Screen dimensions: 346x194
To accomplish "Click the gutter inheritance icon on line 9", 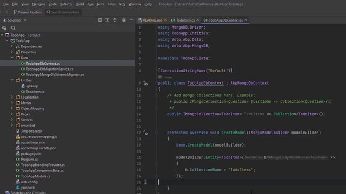I will [x=145, y=83].
